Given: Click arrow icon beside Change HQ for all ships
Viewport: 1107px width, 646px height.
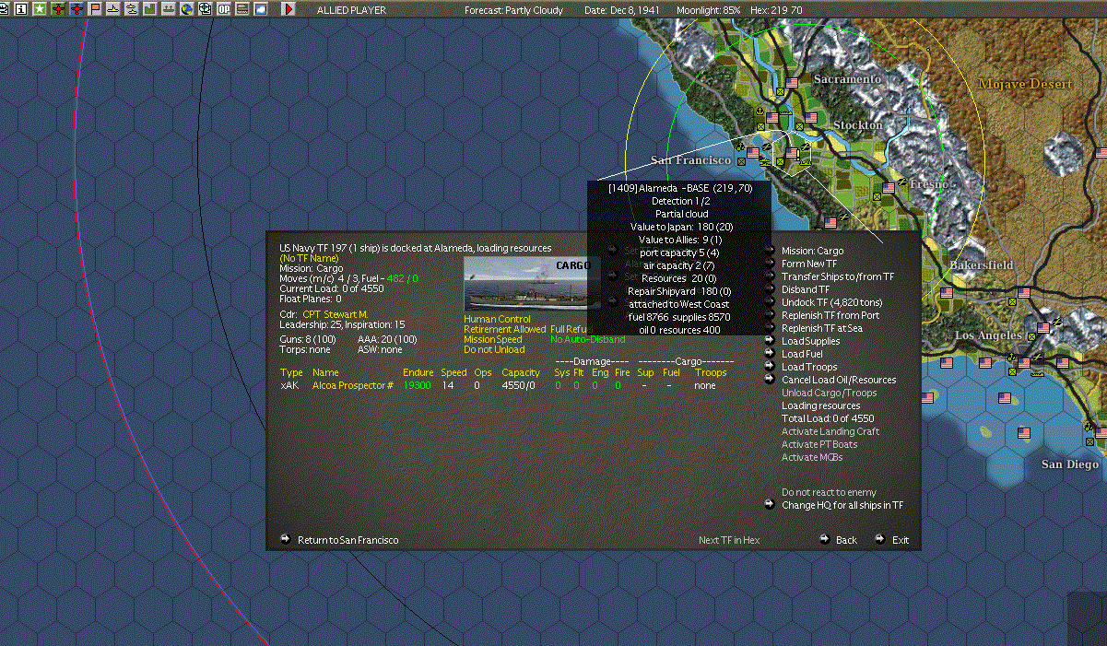Looking at the screenshot, I should point(770,504).
